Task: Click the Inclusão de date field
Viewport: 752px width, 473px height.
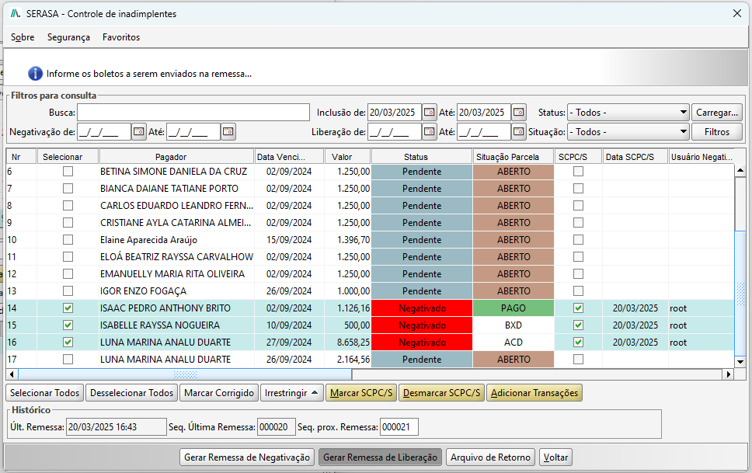Action: click(395, 113)
